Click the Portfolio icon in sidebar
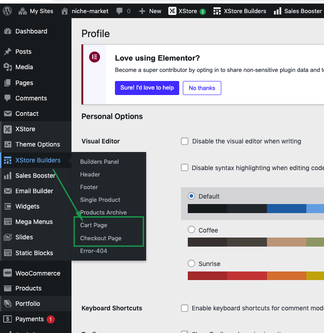 coord(8,304)
